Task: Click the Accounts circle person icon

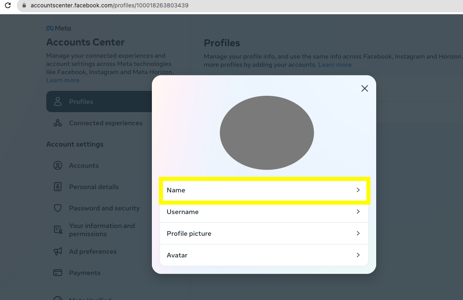Action: [58, 166]
